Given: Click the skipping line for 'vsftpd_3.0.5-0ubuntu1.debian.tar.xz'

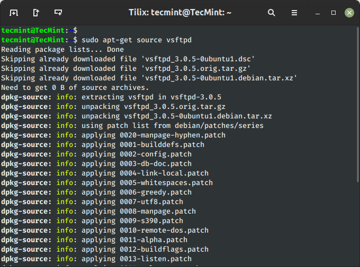Looking at the screenshot, I should [x=149, y=78].
